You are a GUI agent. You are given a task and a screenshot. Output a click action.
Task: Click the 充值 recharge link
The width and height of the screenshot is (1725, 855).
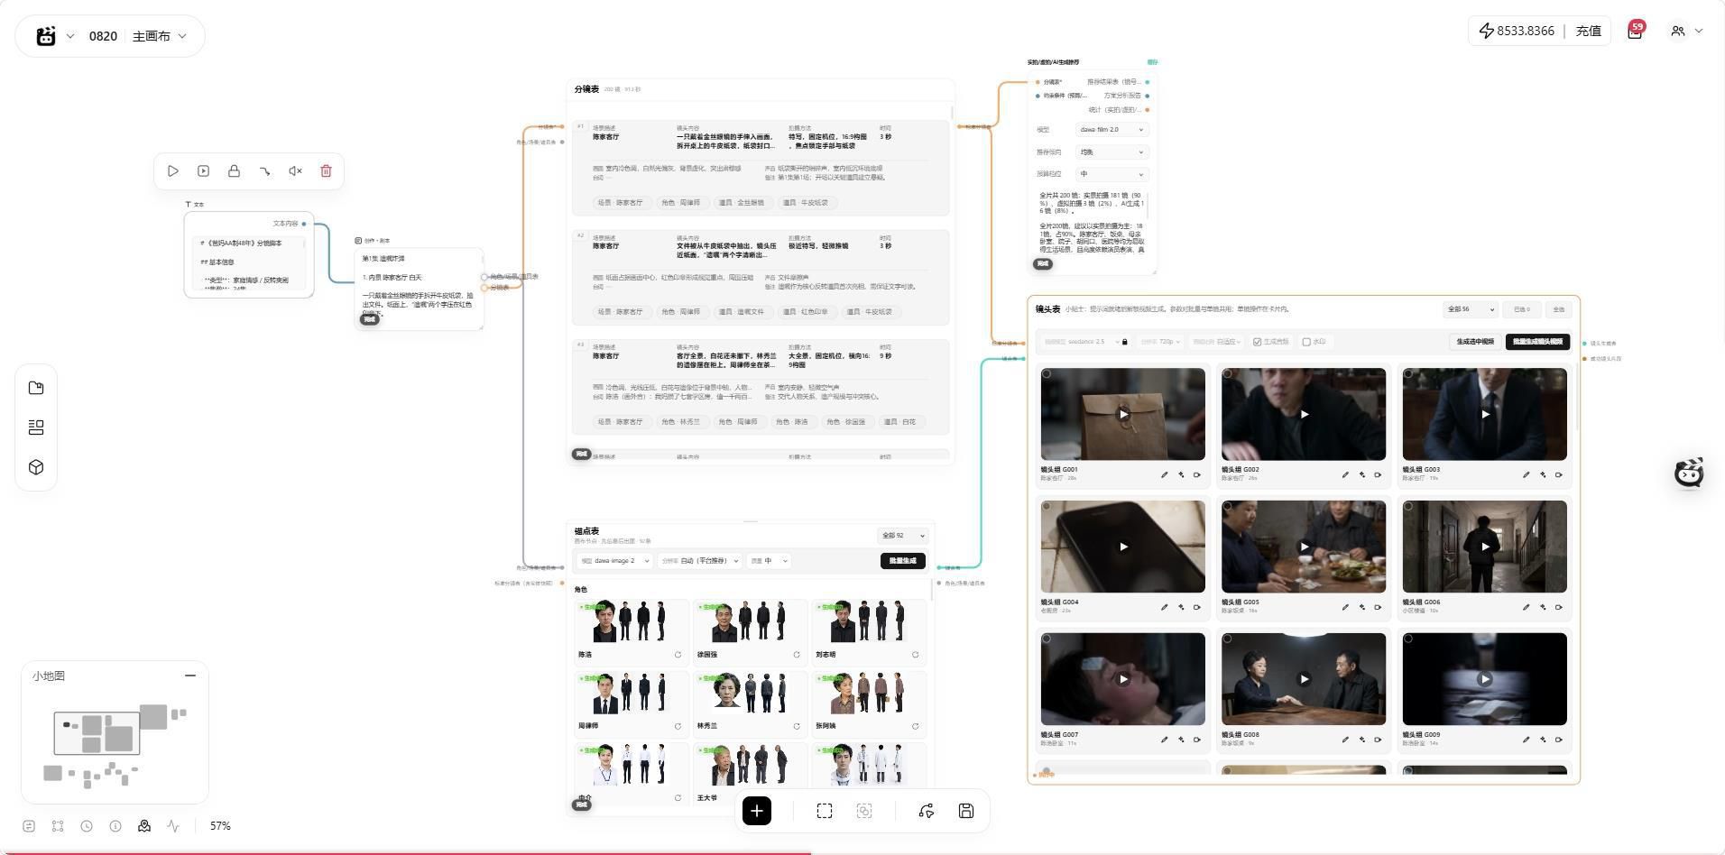(x=1588, y=31)
